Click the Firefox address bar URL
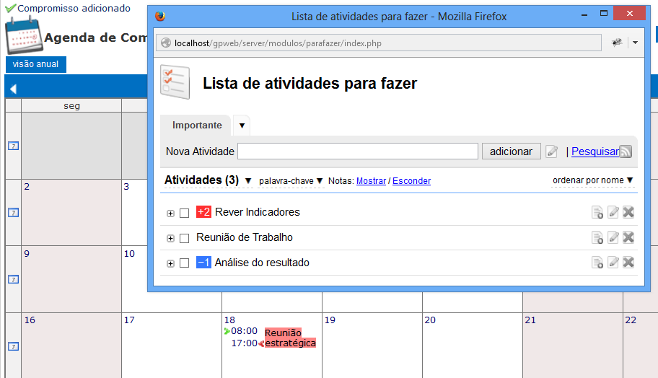This screenshot has width=658, height=378. [278, 43]
